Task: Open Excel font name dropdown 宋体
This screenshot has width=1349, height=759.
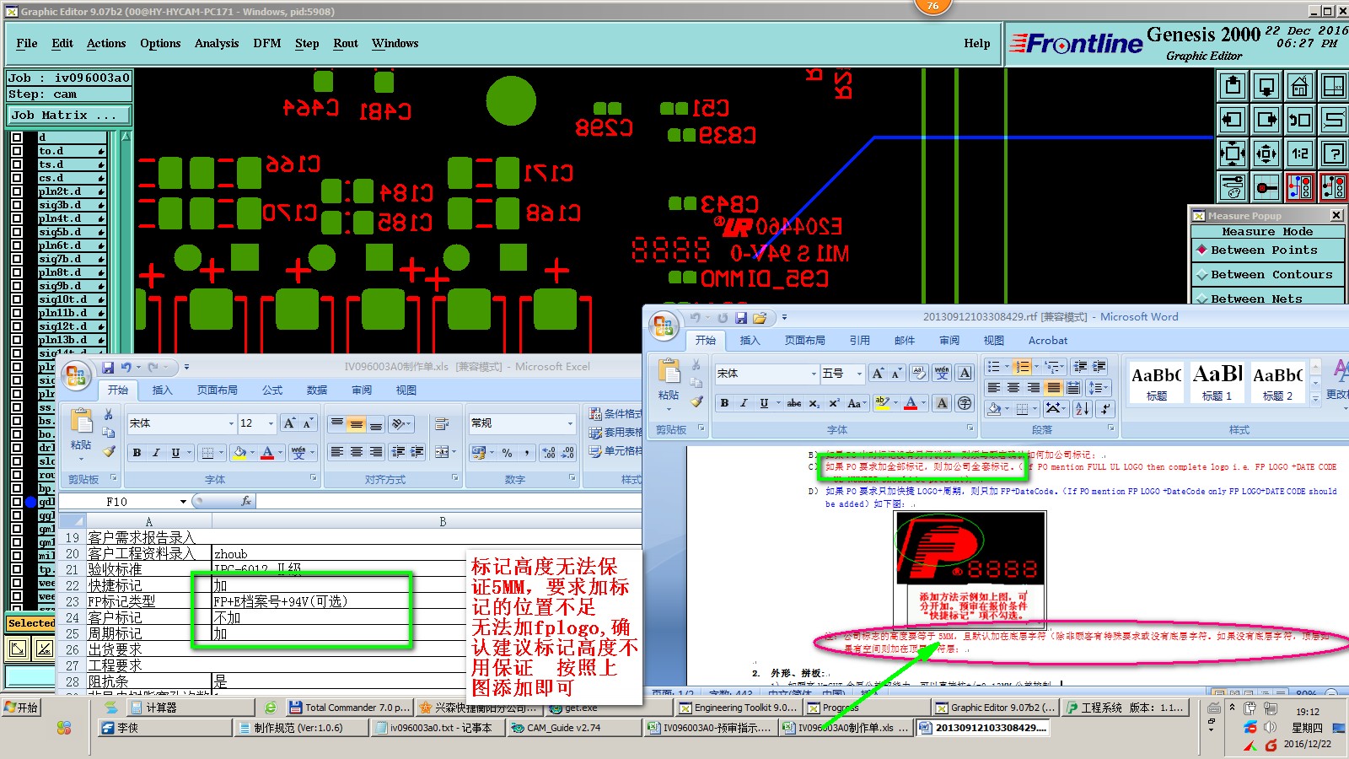Action: tap(231, 423)
